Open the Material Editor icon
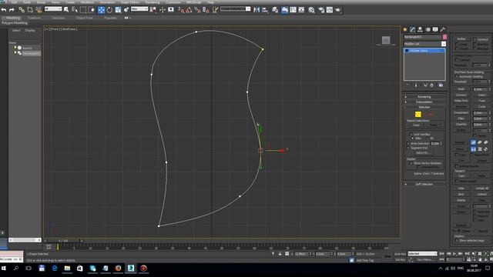Screen dimensions: 493x277 [x=311, y=10]
